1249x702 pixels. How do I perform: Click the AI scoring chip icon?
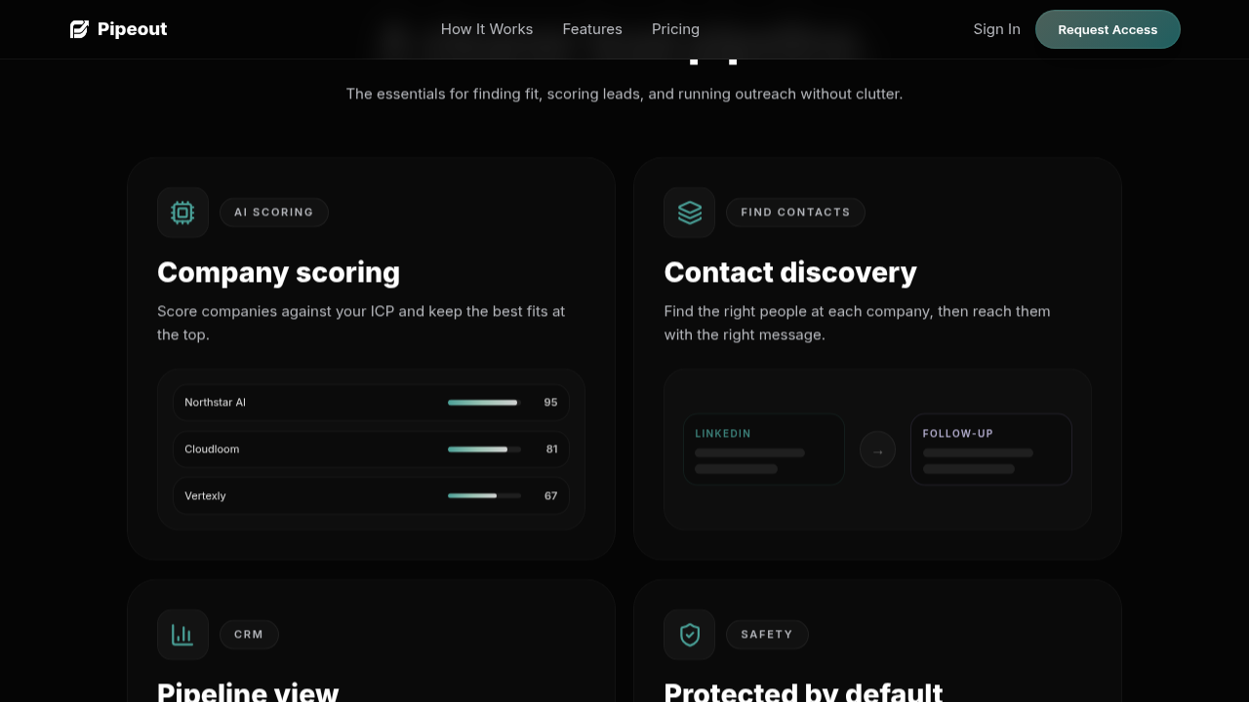point(182,213)
